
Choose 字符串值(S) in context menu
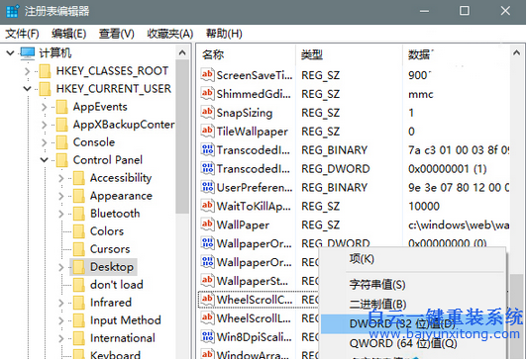tap(412, 285)
